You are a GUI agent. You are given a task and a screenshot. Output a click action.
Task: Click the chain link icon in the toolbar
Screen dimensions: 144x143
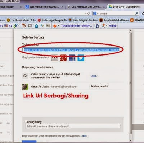(15, 25)
